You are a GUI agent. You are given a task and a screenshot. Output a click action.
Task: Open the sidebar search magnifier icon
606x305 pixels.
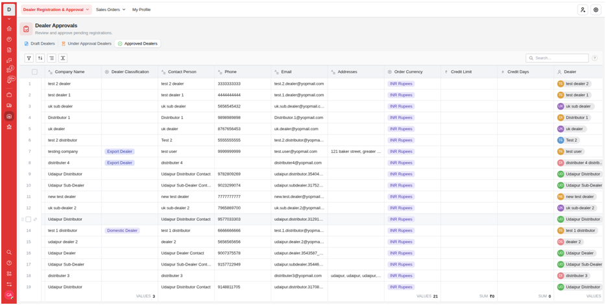click(x=9, y=252)
